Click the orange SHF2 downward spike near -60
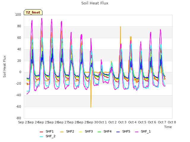Image resolution: width=190 pixels, height=142 pixels. pyautogui.click(x=91, y=107)
